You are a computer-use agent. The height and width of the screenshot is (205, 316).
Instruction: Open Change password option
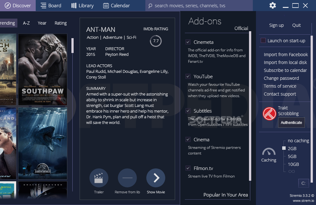[281, 78]
